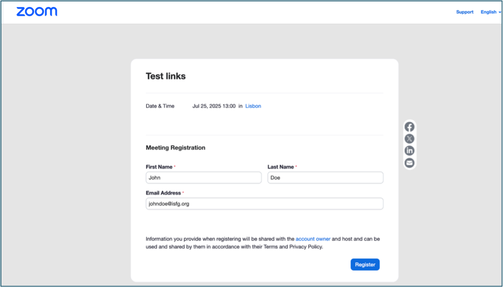The width and height of the screenshot is (504, 289).
Task: Open the Support link
Action: (x=465, y=12)
